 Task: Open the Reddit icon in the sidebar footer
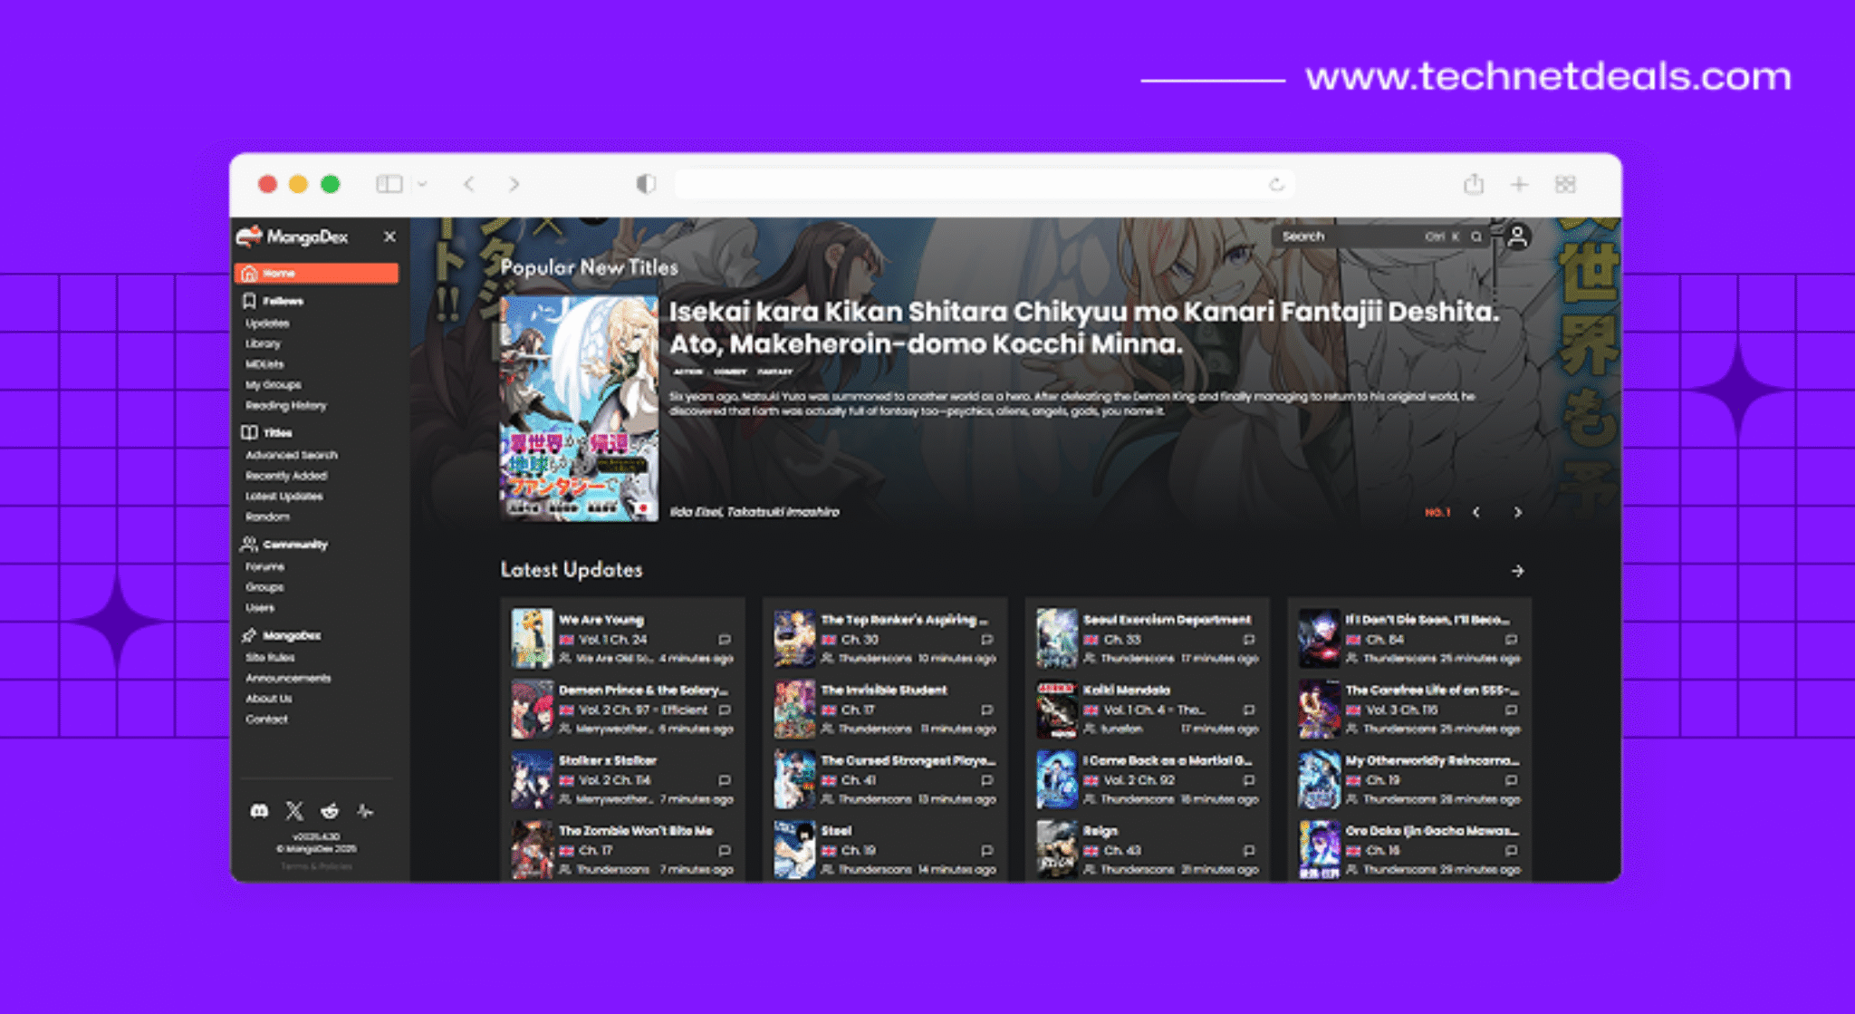330,811
